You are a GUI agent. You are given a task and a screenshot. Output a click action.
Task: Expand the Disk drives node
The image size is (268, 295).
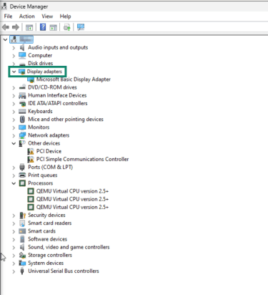tap(14, 64)
